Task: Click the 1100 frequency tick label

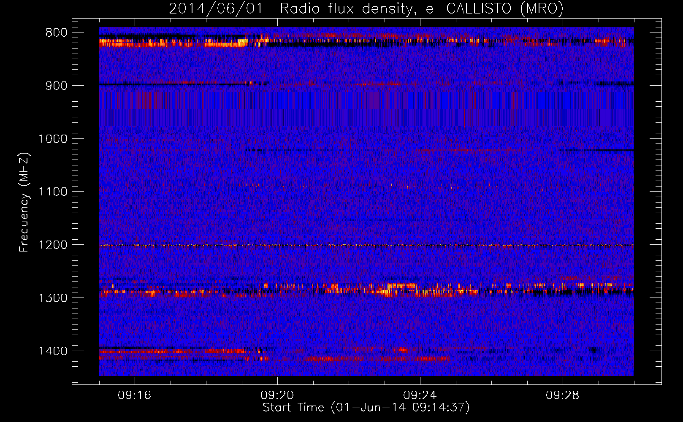Action: 53,192
